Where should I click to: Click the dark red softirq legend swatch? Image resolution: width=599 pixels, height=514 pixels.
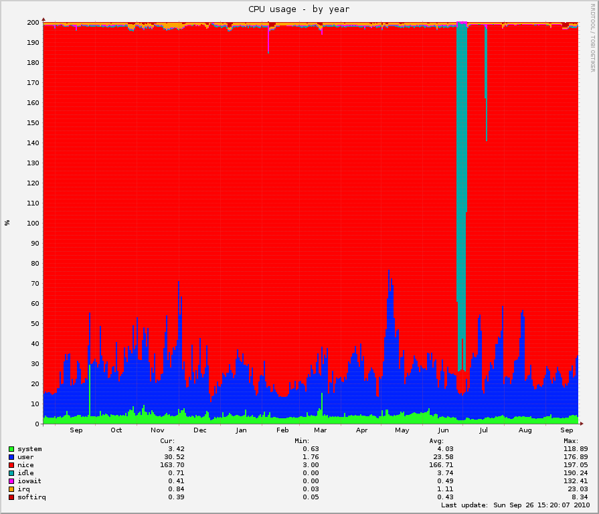(11, 497)
